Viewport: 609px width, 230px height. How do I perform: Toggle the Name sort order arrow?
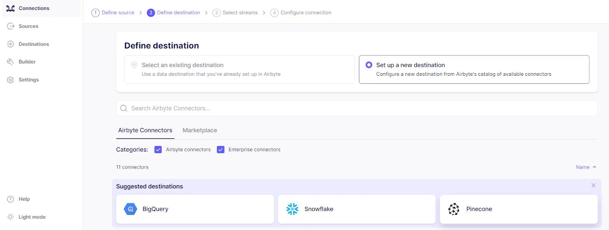point(594,167)
